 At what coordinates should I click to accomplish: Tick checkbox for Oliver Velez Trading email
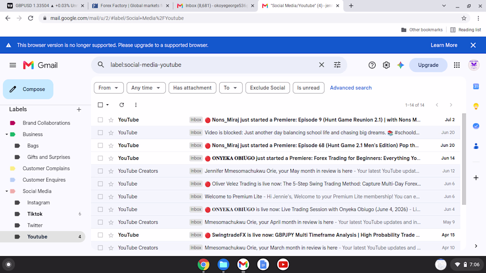[100, 184]
